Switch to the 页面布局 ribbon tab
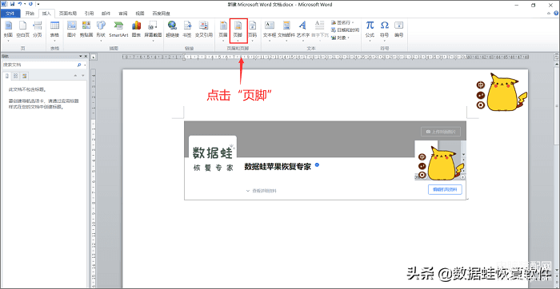Image resolution: width=560 pixels, height=289 pixels. tap(68, 14)
